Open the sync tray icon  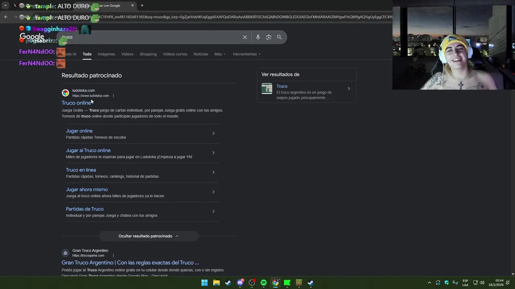pos(438,283)
